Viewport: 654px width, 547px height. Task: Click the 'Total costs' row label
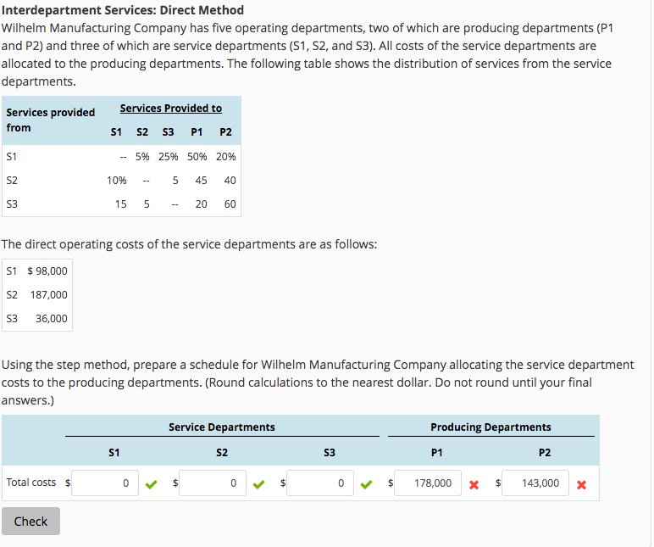point(31,483)
